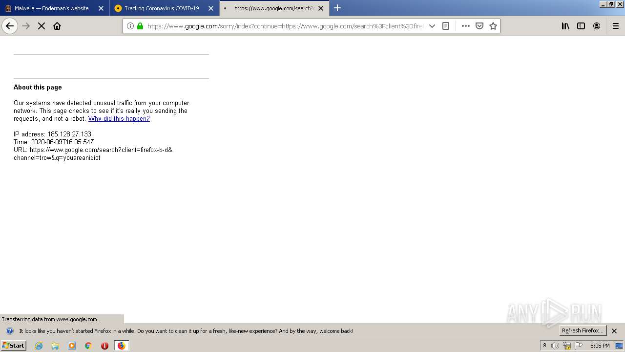Save page to Pocket

pos(479,26)
